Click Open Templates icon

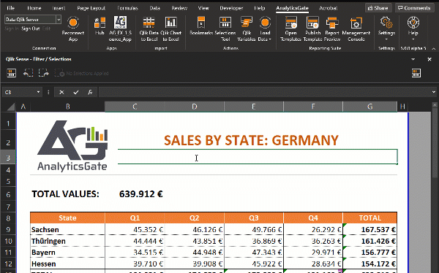tap(291, 23)
